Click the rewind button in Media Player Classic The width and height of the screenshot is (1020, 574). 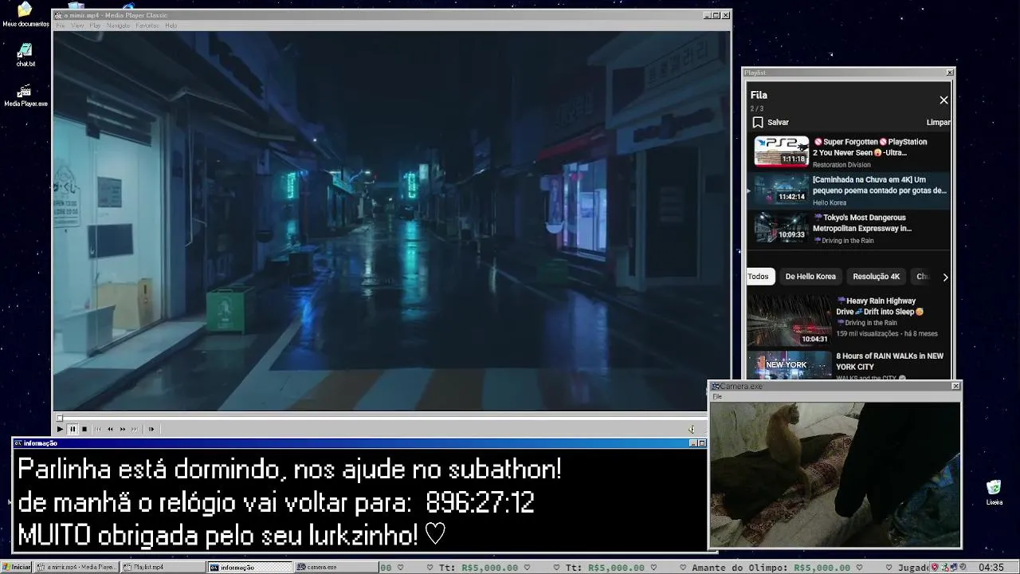click(110, 429)
